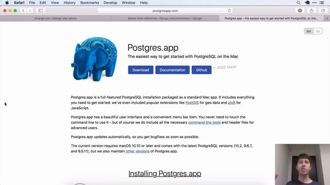Open the command line tools link
The image size is (330, 185).
pos(204,122)
